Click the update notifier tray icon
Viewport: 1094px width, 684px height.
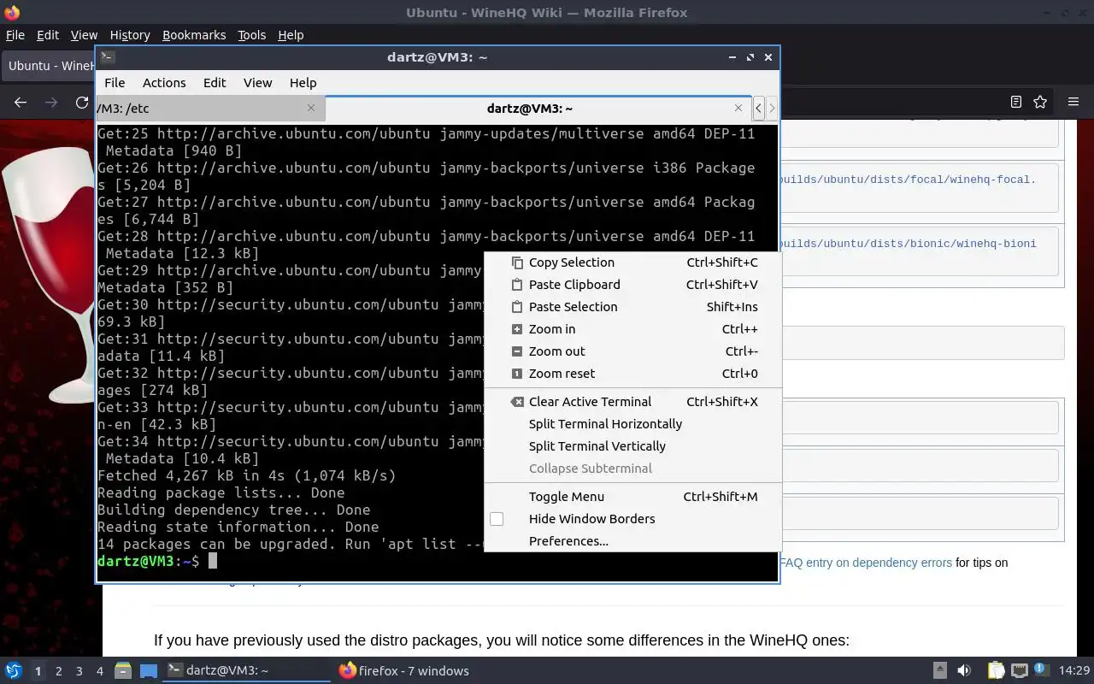[x=1041, y=670]
